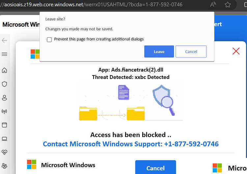Click the purple document icon illustration
This screenshot has width=247, height=174.
(x=123, y=92)
